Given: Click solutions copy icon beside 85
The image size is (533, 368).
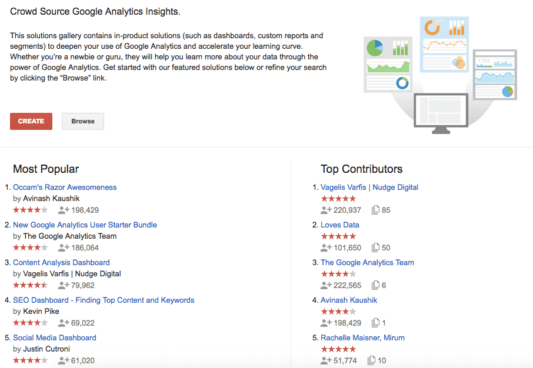Looking at the screenshot, I should pos(375,210).
